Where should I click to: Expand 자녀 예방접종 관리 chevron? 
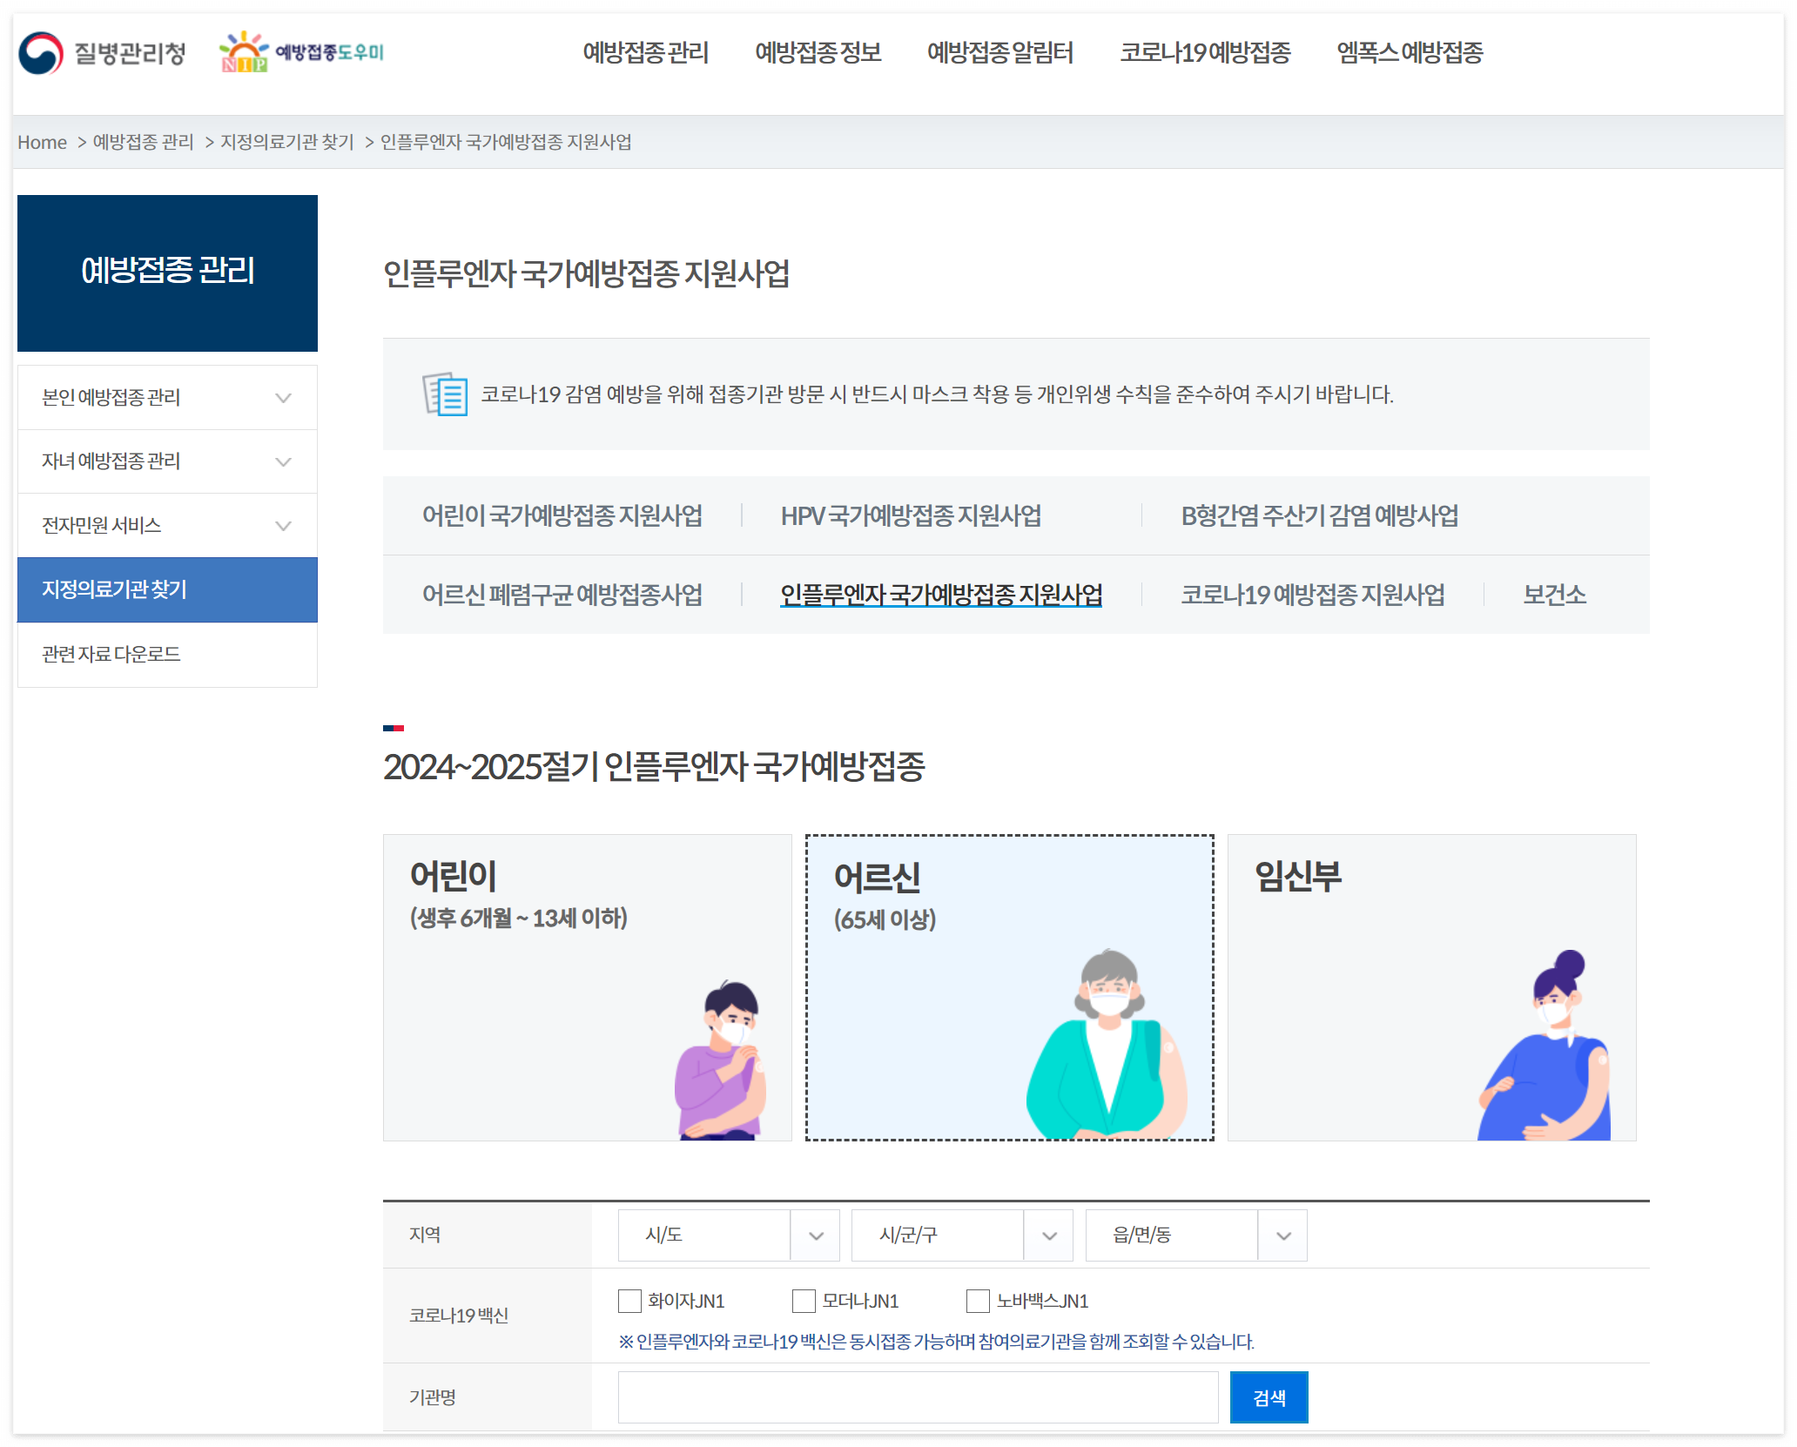click(283, 461)
